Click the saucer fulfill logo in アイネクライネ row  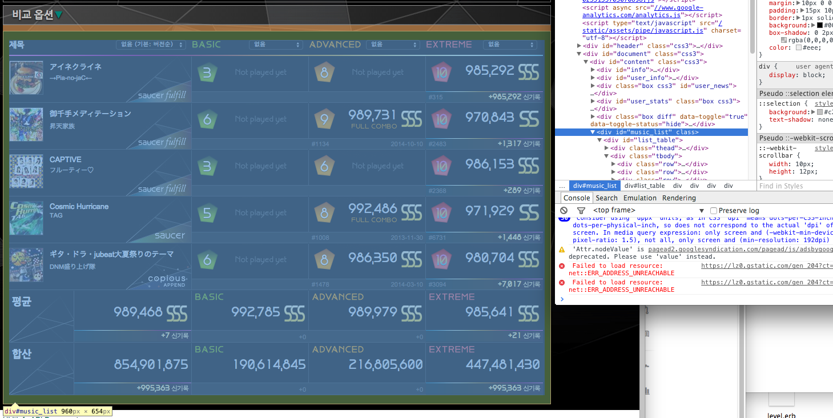coord(162,95)
